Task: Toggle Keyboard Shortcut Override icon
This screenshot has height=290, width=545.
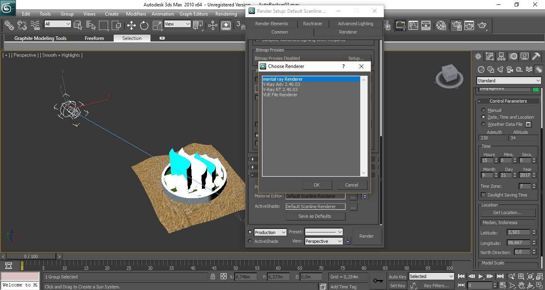Action: [x=226, y=26]
